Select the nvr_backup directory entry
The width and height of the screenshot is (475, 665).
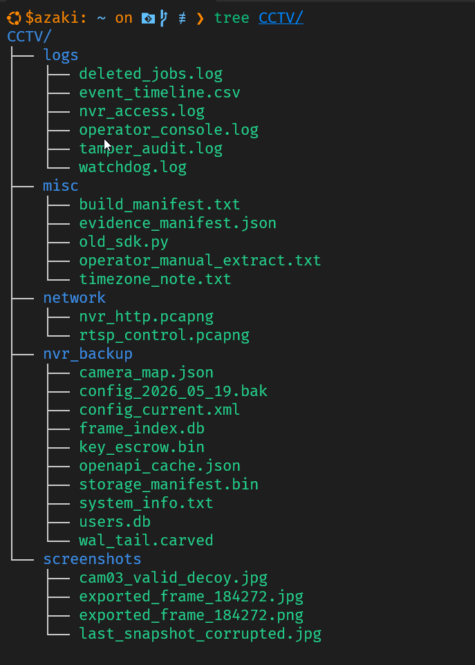[x=88, y=354]
